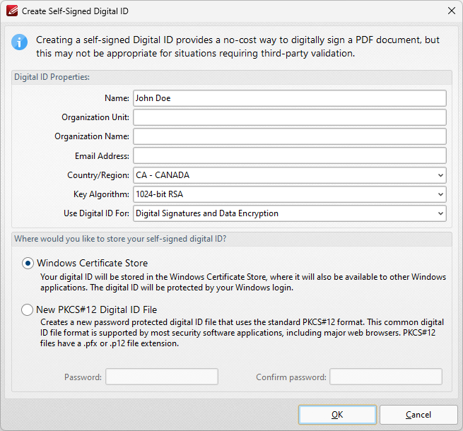463x431 pixels.
Task: Click the 'Key Algorithm:' label
Action: click(101, 194)
